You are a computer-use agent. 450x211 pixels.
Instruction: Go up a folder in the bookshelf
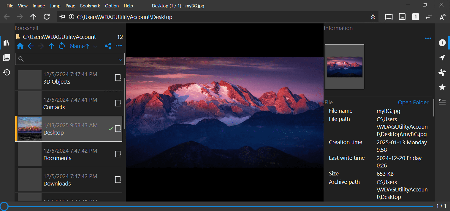pos(51,46)
